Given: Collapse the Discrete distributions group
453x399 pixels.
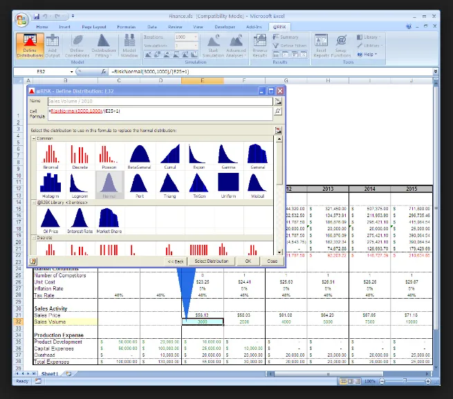Looking at the screenshot, I should coord(34,238).
